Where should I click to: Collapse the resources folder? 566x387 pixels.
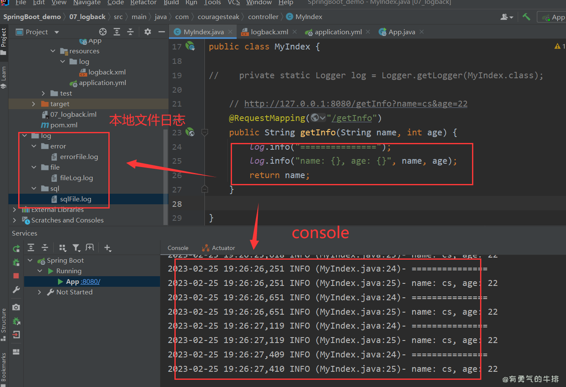53,51
